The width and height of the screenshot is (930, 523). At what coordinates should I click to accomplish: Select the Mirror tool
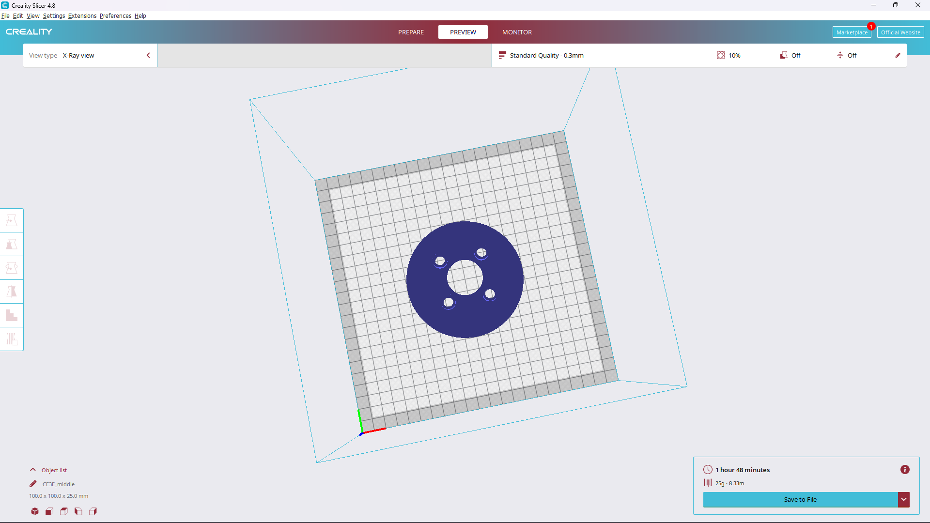[12, 291]
